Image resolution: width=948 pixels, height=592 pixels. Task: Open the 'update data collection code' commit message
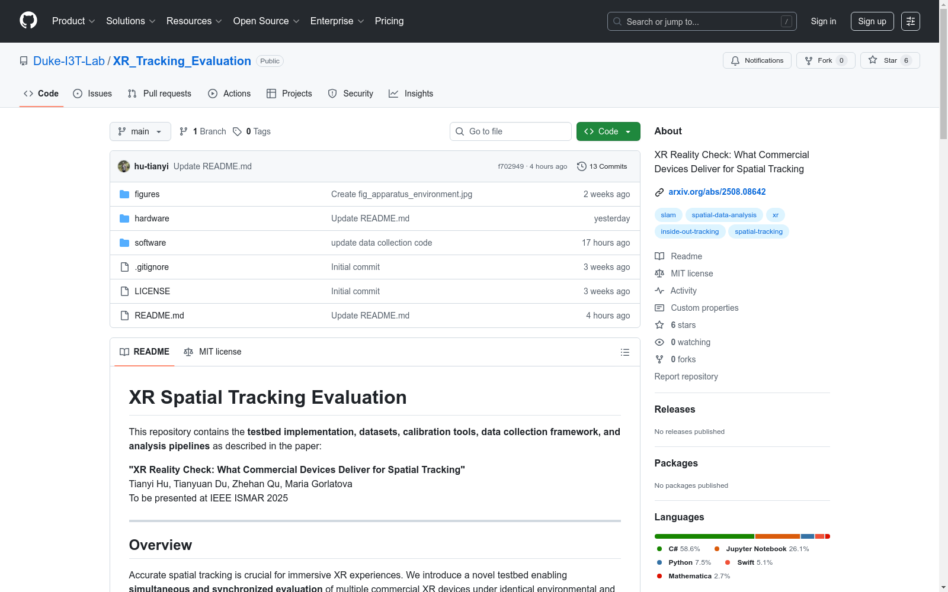[382, 243]
